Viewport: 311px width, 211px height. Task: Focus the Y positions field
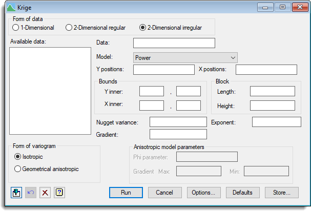[163, 70]
